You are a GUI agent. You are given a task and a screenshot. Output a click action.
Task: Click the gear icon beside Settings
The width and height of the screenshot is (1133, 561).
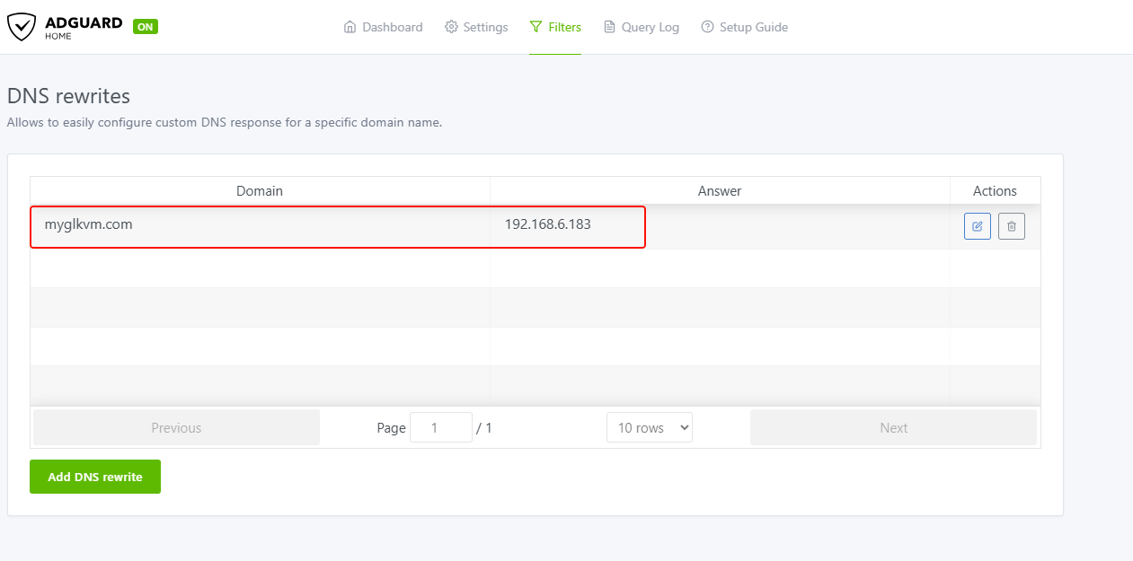[451, 27]
